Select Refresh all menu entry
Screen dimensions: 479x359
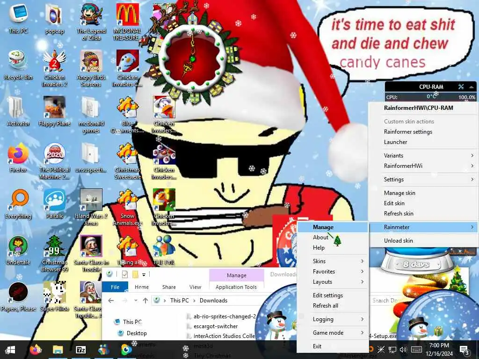[333, 306]
